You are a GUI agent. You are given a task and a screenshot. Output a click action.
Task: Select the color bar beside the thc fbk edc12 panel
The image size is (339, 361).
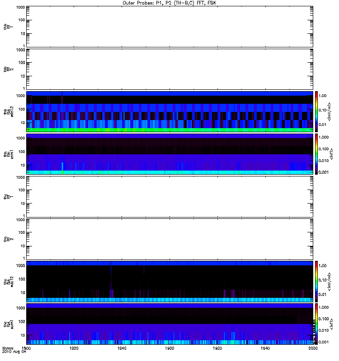(x=316, y=281)
